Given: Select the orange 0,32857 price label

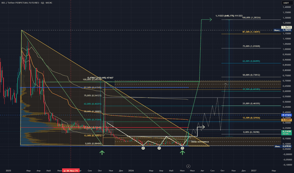Looking at the screenshot, I should (286, 120).
